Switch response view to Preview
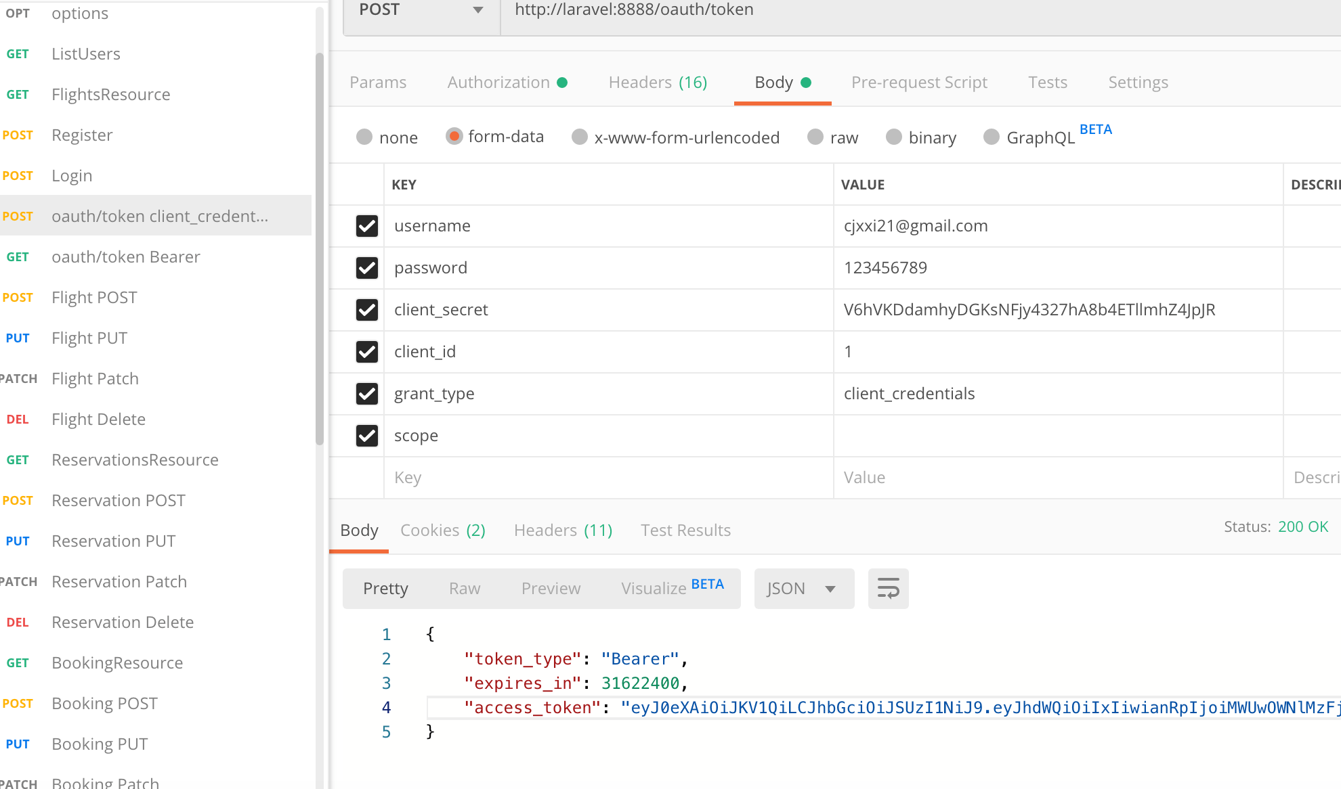This screenshot has width=1341, height=789. pos(550,588)
